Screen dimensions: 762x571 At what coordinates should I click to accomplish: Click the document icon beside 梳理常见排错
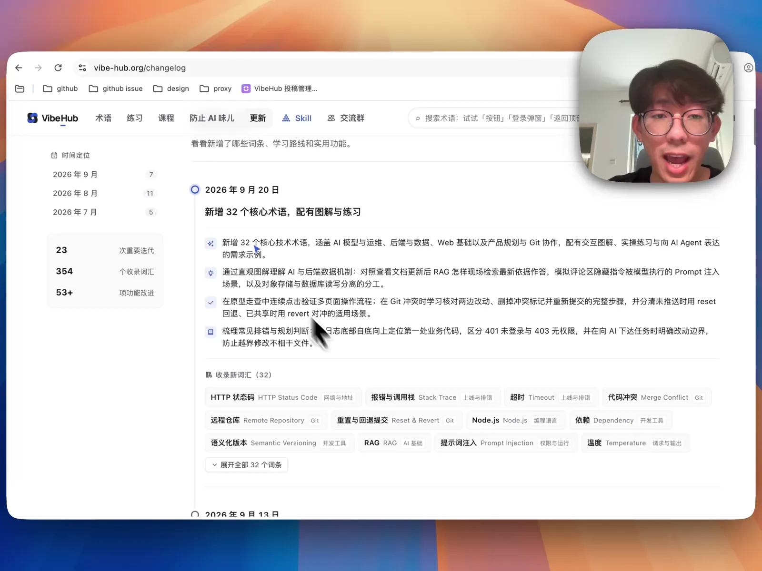tap(211, 332)
